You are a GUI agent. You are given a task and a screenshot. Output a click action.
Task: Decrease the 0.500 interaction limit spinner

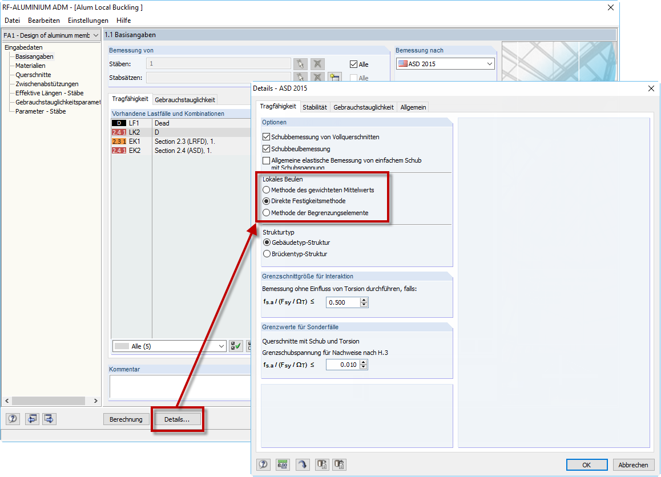tap(364, 305)
